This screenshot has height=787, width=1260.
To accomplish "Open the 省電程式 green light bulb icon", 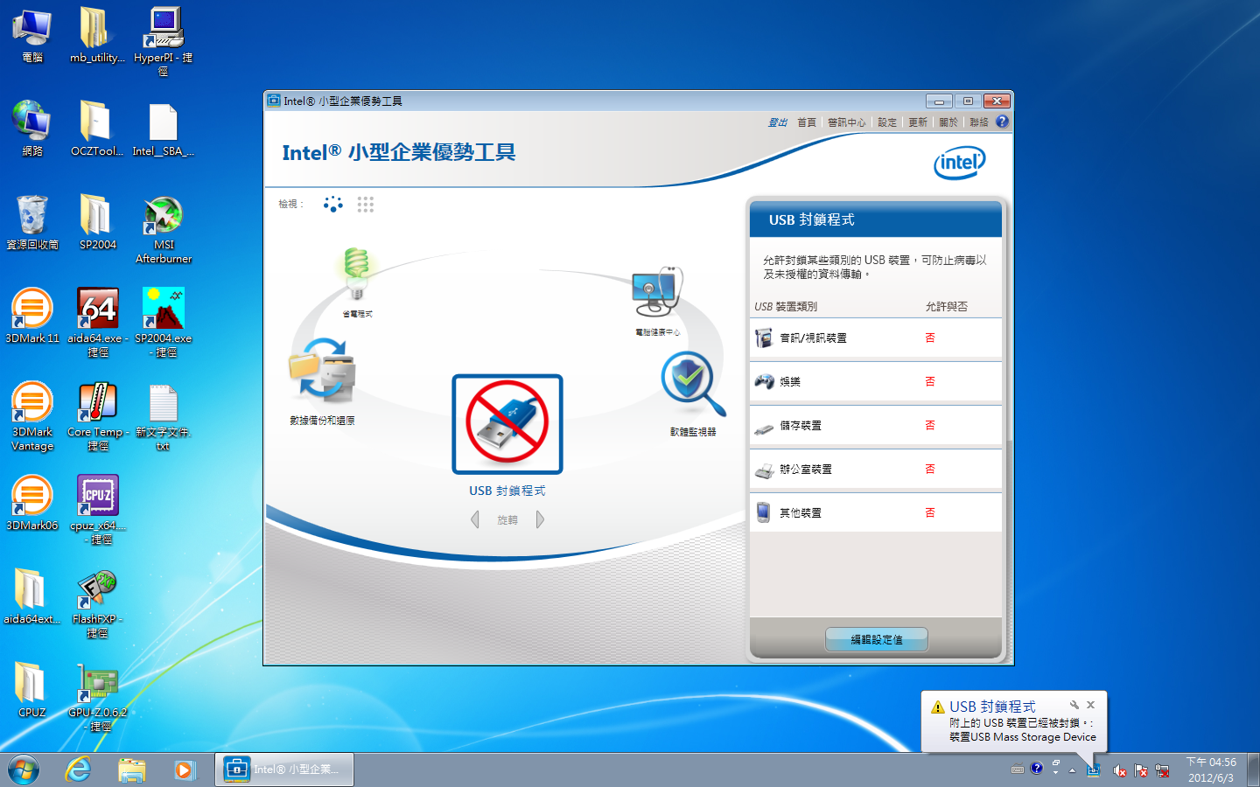I will coord(356,274).
